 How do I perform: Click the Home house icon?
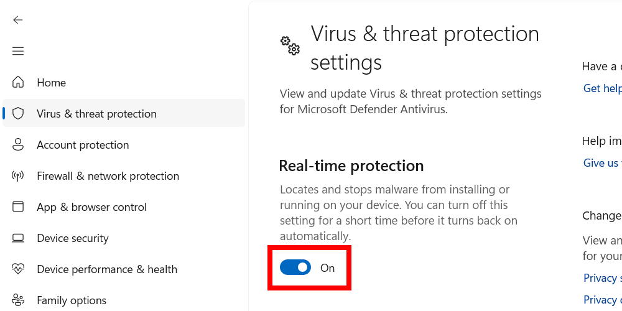tap(18, 83)
